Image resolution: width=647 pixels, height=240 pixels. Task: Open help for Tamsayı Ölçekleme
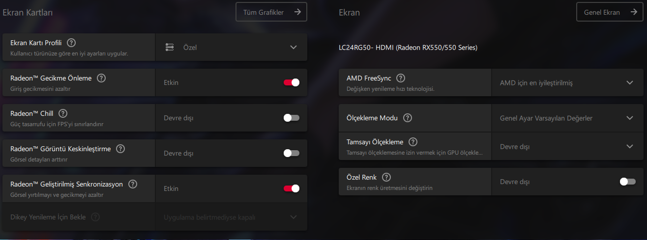(x=413, y=142)
